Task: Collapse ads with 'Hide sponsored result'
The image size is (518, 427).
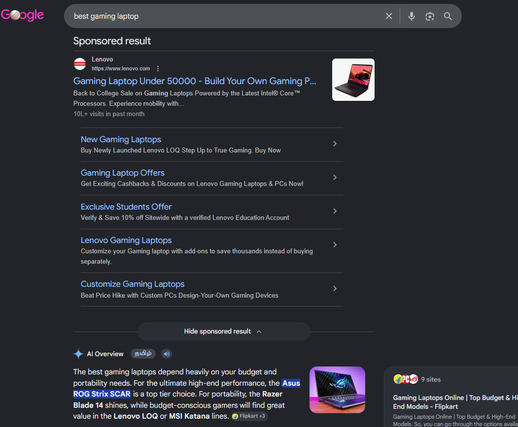Action: (x=224, y=332)
